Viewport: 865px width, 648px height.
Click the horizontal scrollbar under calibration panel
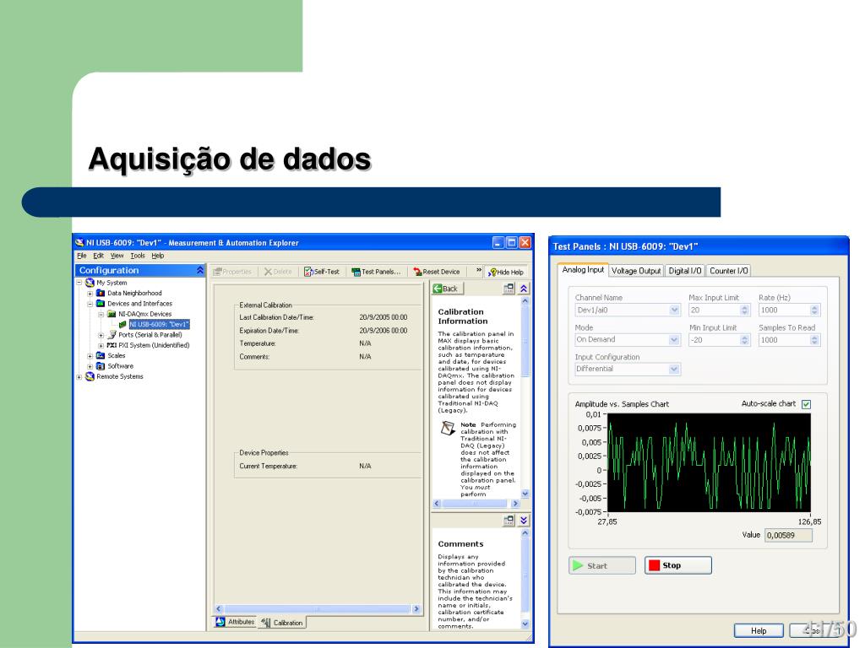point(318,609)
